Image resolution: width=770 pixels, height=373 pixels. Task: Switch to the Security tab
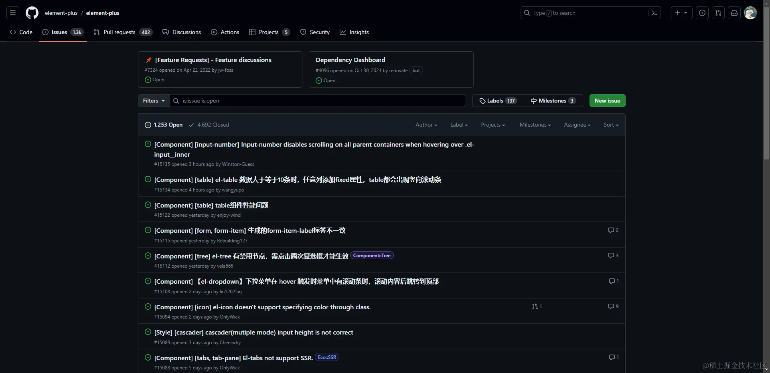pos(315,32)
